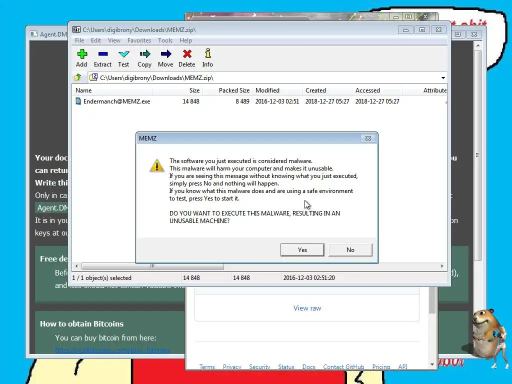Click 7-Zip horizontal scroll right arrow

point(442,266)
